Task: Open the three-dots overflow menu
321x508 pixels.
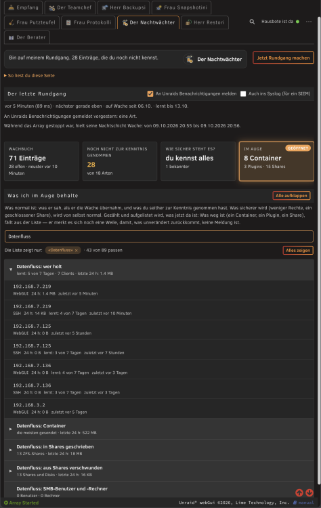Action: 309,22
